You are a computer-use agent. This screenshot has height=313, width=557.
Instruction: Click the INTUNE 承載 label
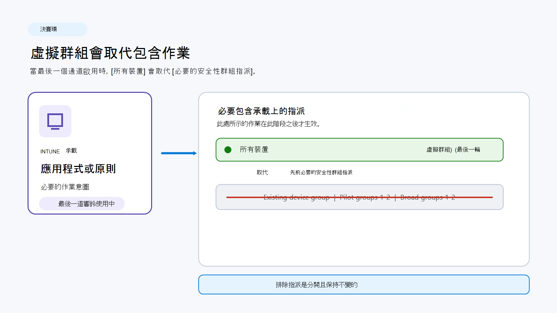point(58,151)
